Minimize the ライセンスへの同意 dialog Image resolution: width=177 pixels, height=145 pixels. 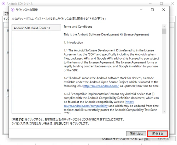coord(141,10)
